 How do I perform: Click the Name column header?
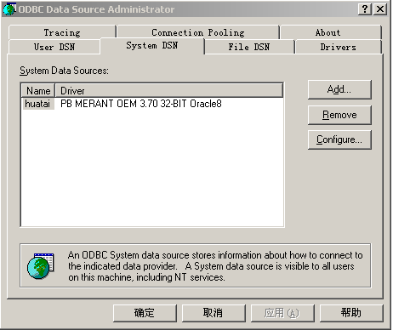click(x=38, y=91)
